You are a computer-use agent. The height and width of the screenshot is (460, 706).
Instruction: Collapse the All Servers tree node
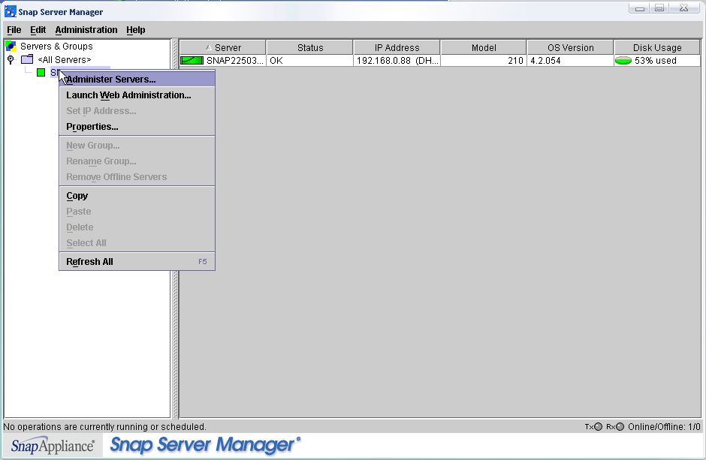(11, 59)
